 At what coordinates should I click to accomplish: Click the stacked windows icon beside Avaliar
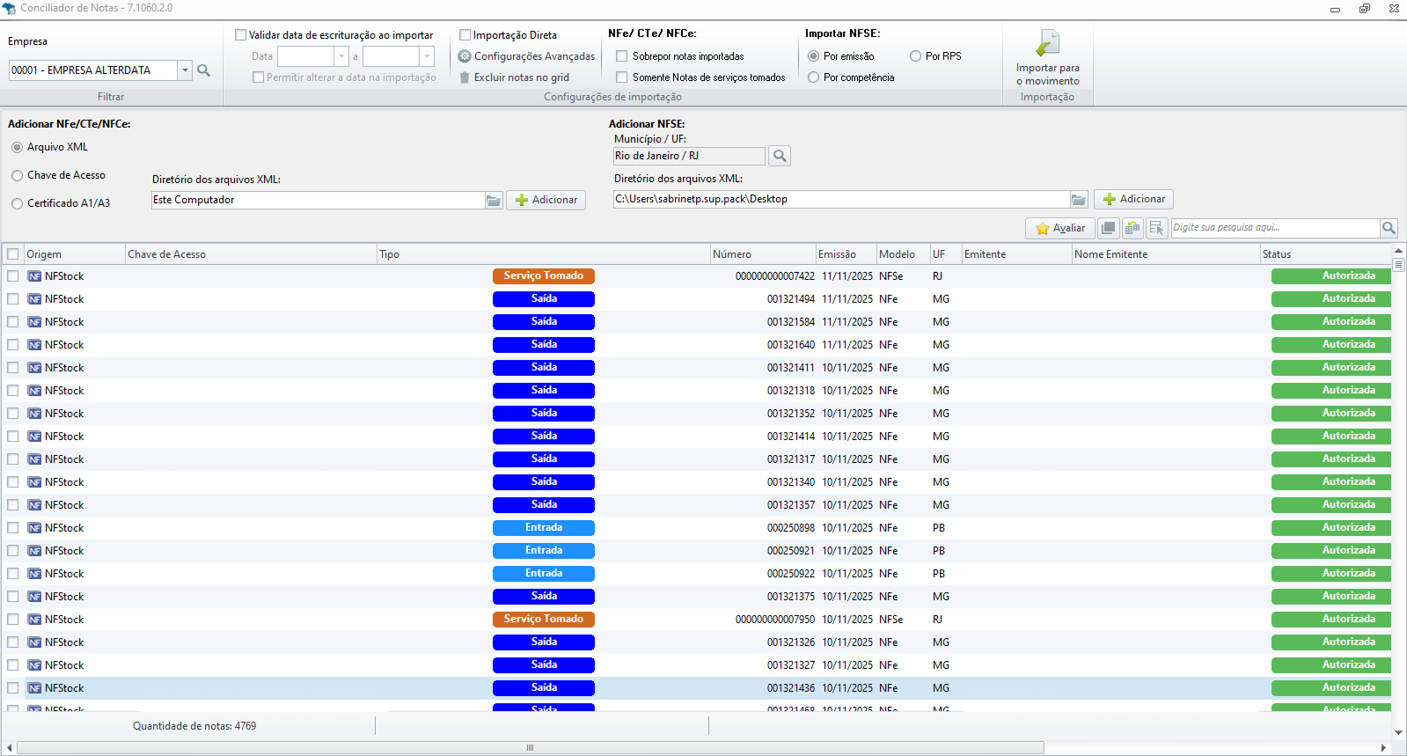tap(1109, 228)
